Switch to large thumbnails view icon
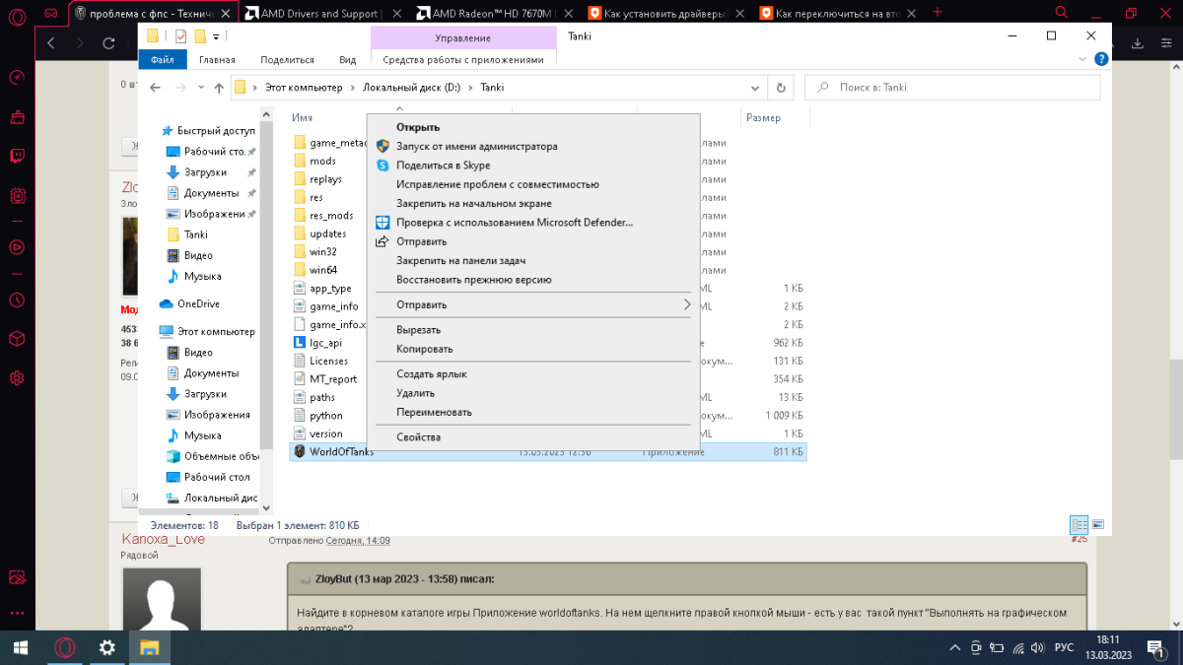Image resolution: width=1183 pixels, height=665 pixels. (x=1098, y=525)
